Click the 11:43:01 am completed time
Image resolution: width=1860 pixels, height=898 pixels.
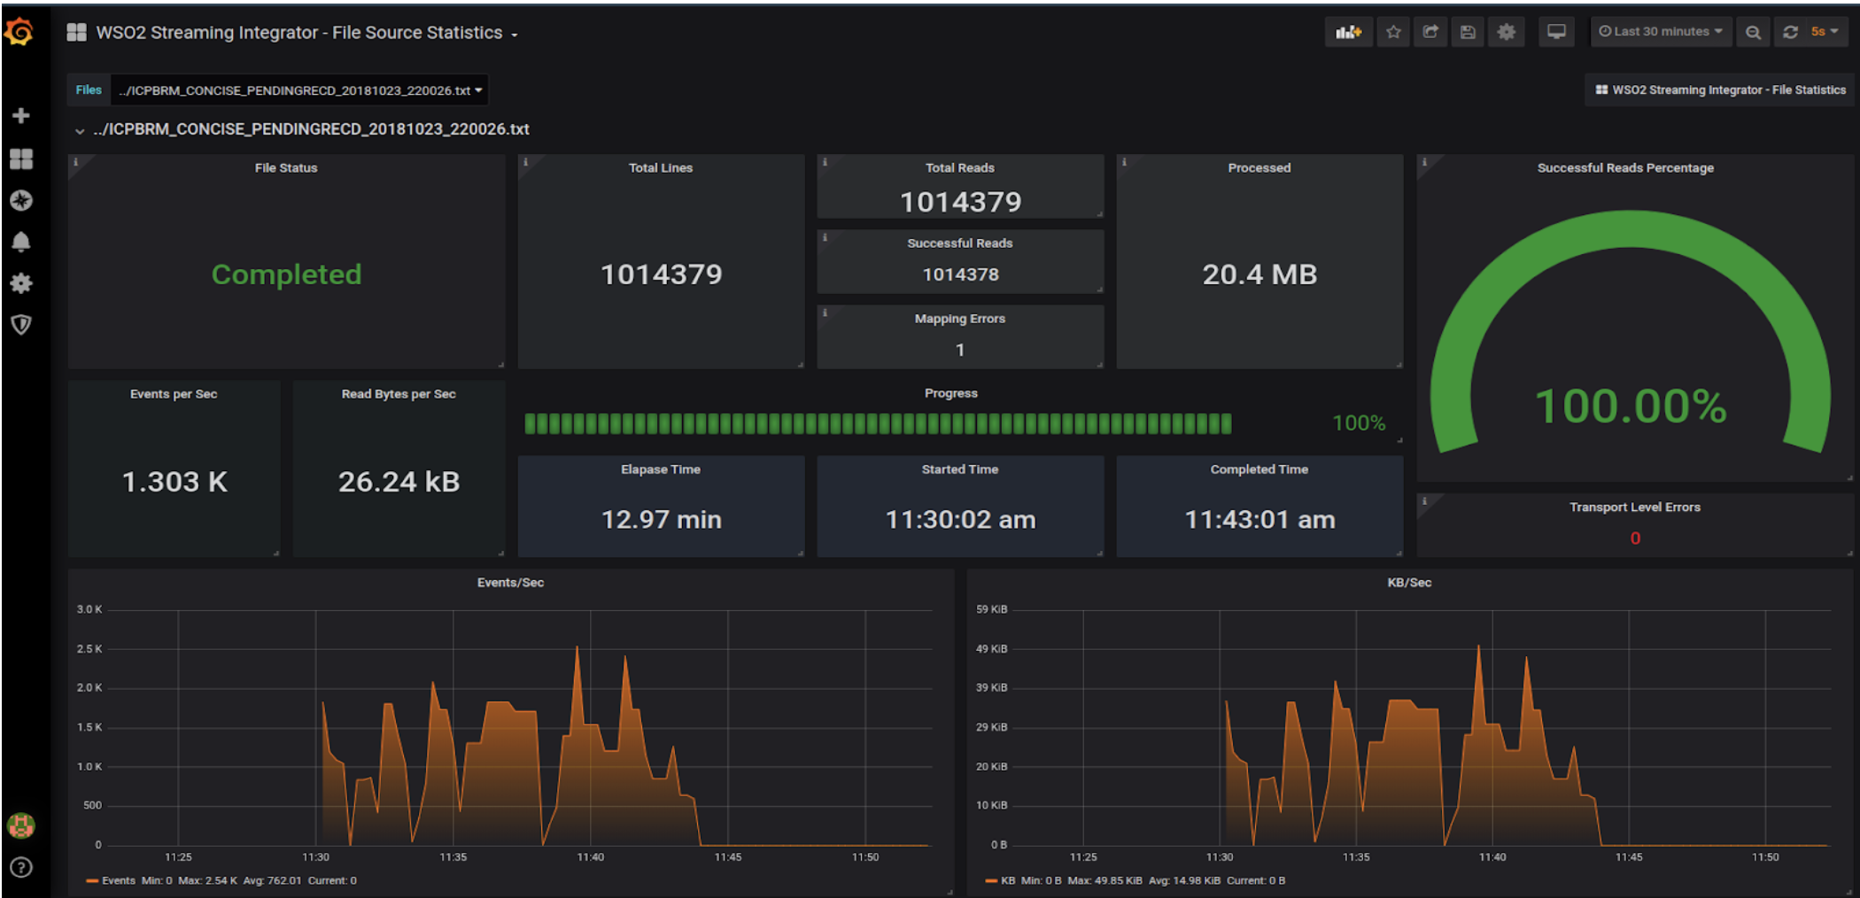click(1259, 520)
